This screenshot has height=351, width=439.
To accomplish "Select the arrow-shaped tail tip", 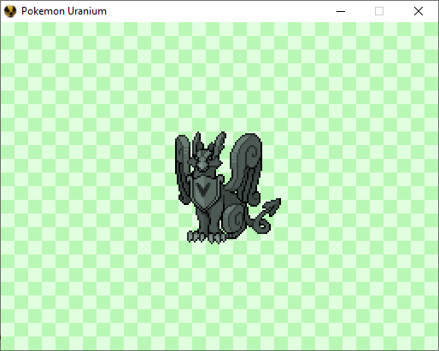I will point(272,207).
